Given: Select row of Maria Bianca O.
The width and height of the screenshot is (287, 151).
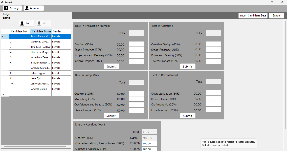Looking at the screenshot, I should coord(36,36).
